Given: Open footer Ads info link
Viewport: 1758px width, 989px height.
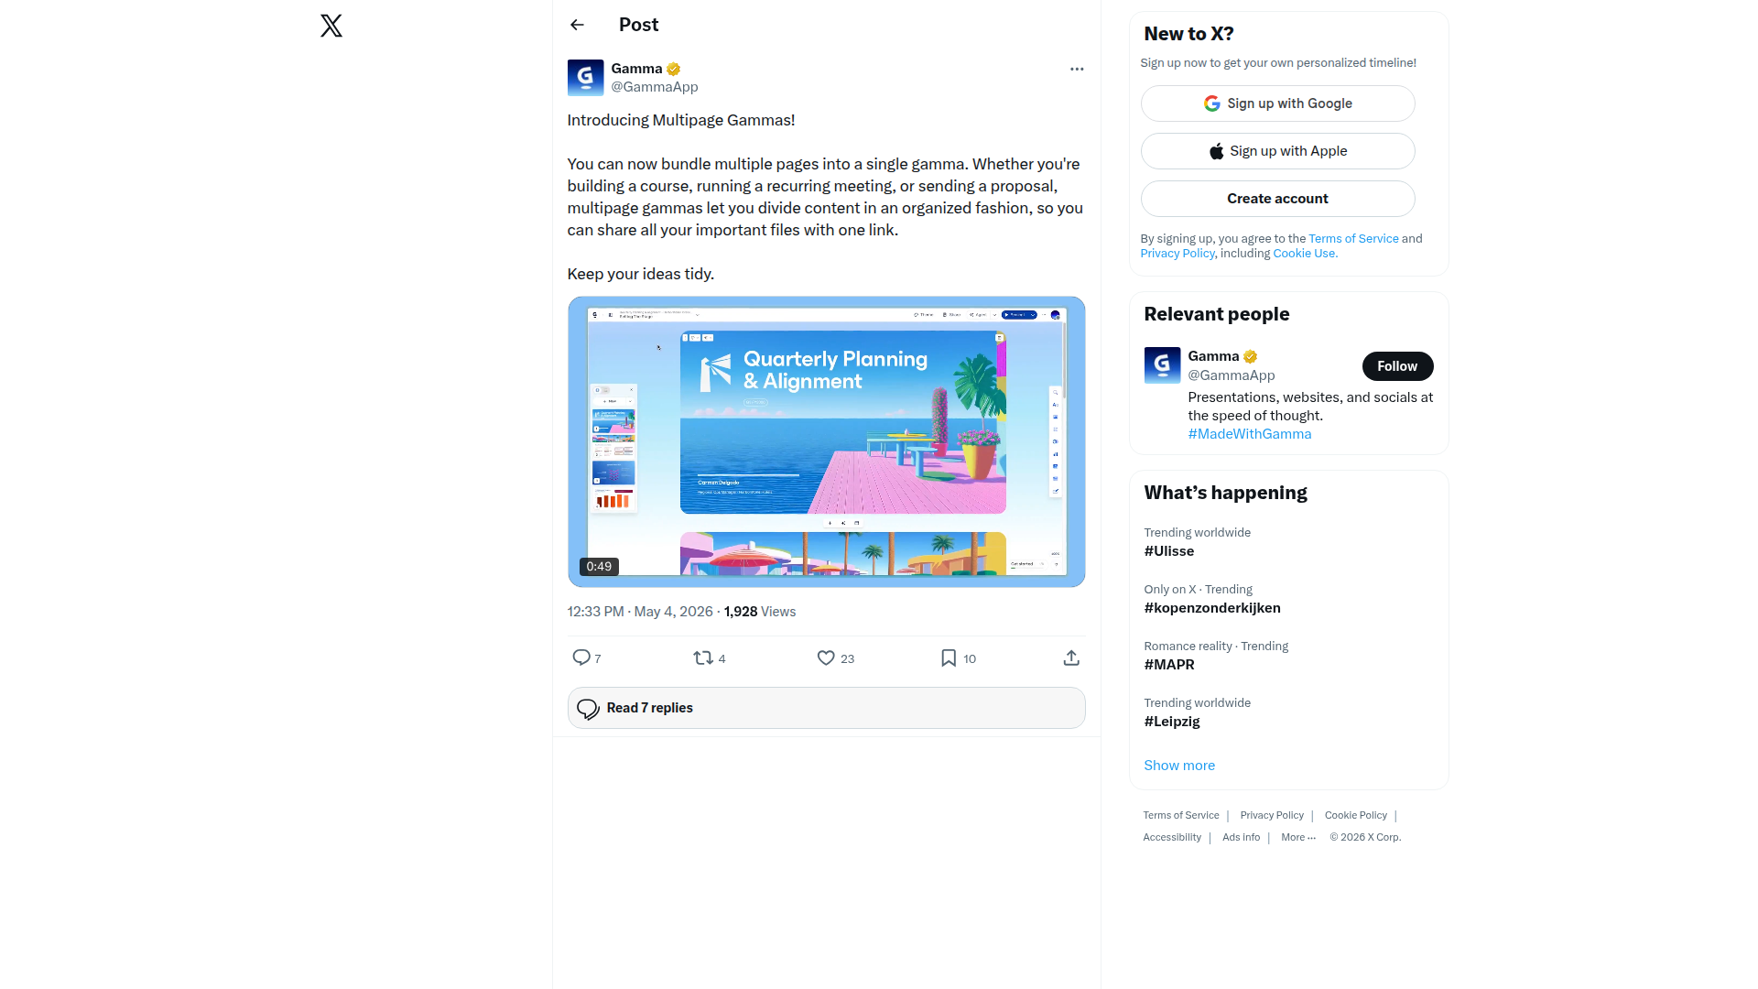Looking at the screenshot, I should tap(1241, 837).
